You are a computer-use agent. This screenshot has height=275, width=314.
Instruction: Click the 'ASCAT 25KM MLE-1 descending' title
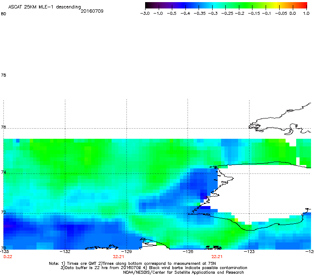[x=45, y=7]
